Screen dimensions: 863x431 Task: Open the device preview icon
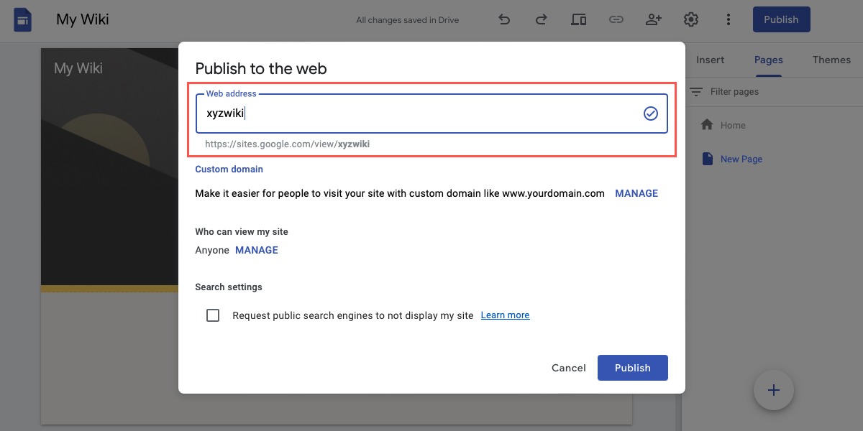(578, 19)
